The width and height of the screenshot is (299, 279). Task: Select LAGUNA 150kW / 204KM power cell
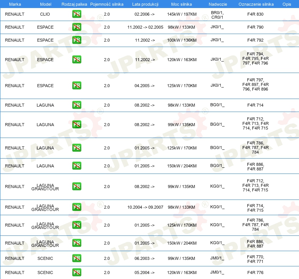pyautogui.click(x=182, y=166)
